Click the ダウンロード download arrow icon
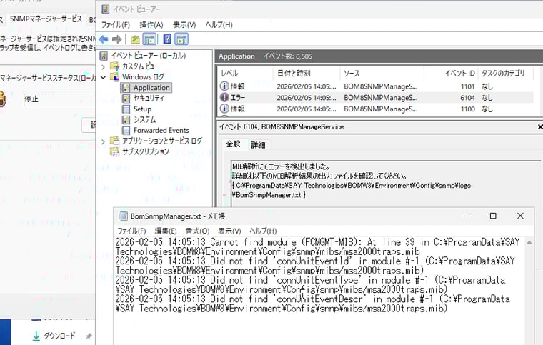543x345 pixels. click(36, 336)
